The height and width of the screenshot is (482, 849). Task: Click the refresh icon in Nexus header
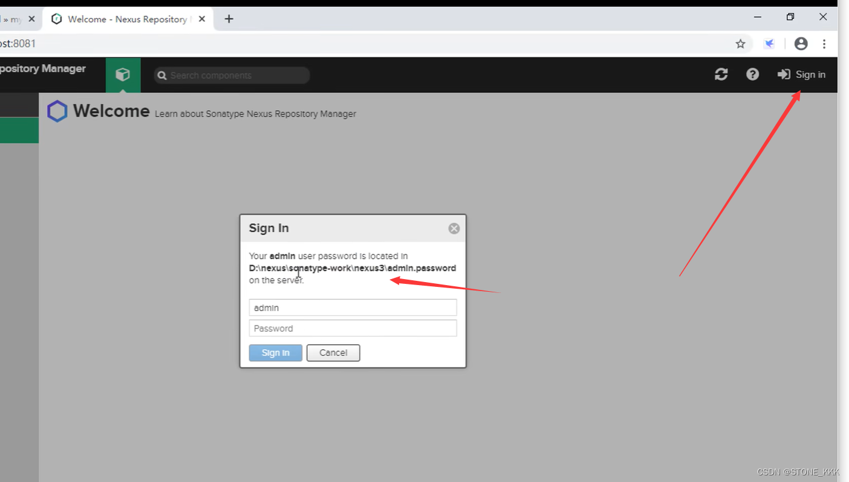pos(721,74)
